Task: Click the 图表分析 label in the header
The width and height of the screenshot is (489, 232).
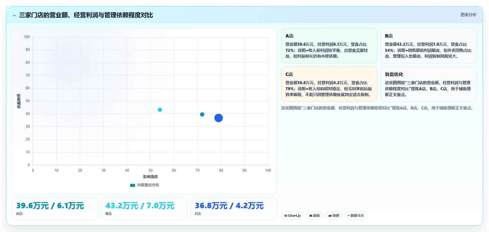Action: (468, 15)
